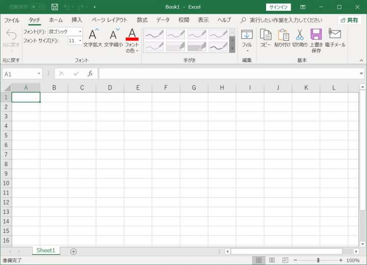The width and height of the screenshot is (367, 265).
Task: Select the second pen in the top row
Action: pyautogui.click(x=175, y=34)
